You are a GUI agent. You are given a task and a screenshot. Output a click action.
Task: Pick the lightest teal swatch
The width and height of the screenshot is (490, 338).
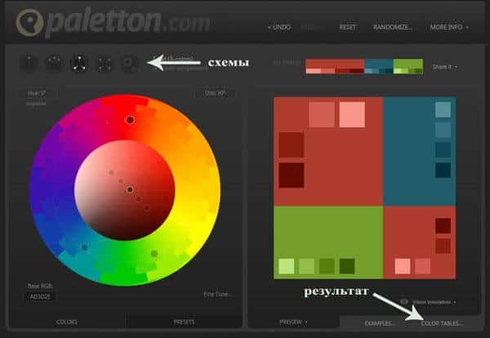(x=443, y=109)
